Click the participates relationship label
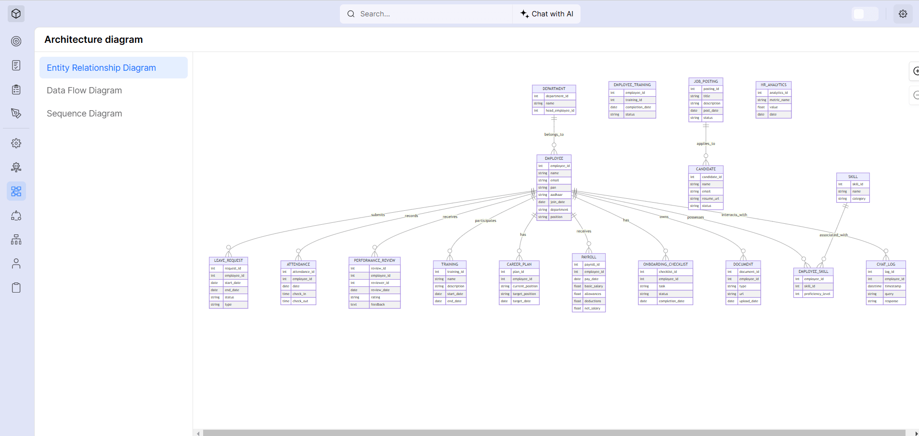The height and width of the screenshot is (436, 919). coord(485,220)
